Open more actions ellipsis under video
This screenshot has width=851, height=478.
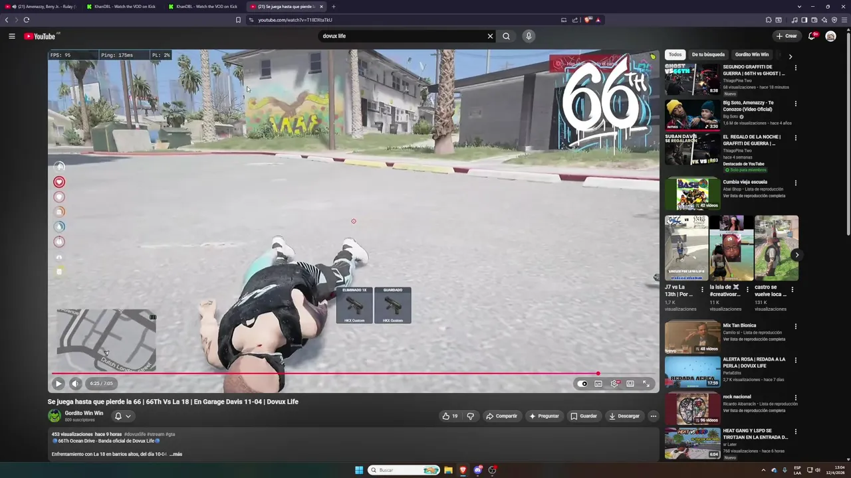(x=653, y=416)
